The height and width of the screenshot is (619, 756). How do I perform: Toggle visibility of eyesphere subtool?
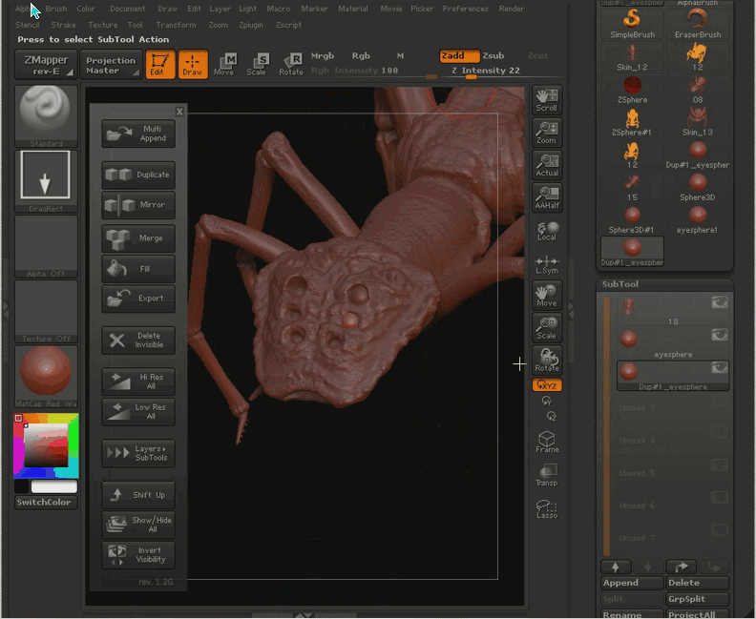click(719, 335)
